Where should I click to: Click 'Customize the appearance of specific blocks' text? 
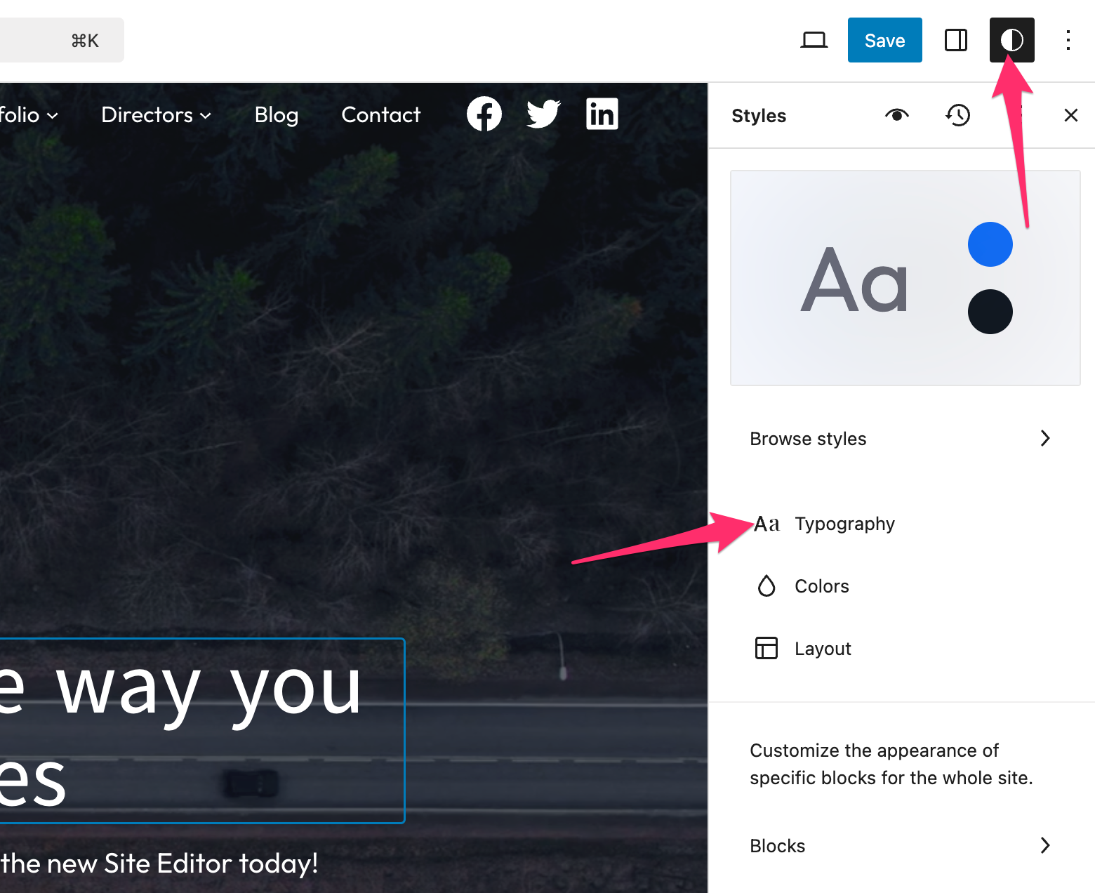[891, 764]
